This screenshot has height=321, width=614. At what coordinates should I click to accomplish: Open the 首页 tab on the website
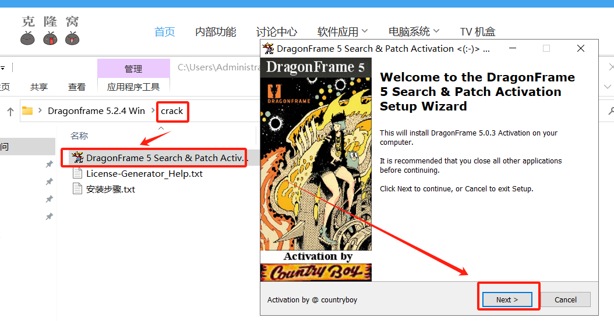(164, 31)
